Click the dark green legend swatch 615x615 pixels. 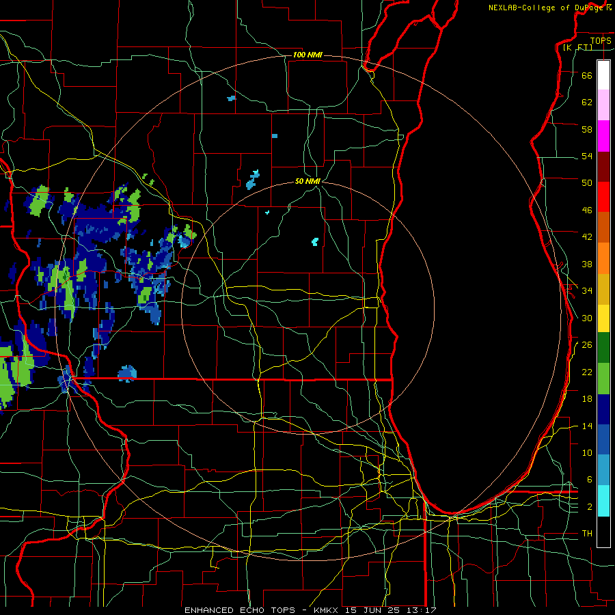[603, 348]
